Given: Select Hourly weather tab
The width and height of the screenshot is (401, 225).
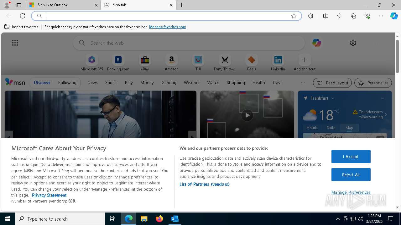Looking at the screenshot, I should (x=312, y=128).
